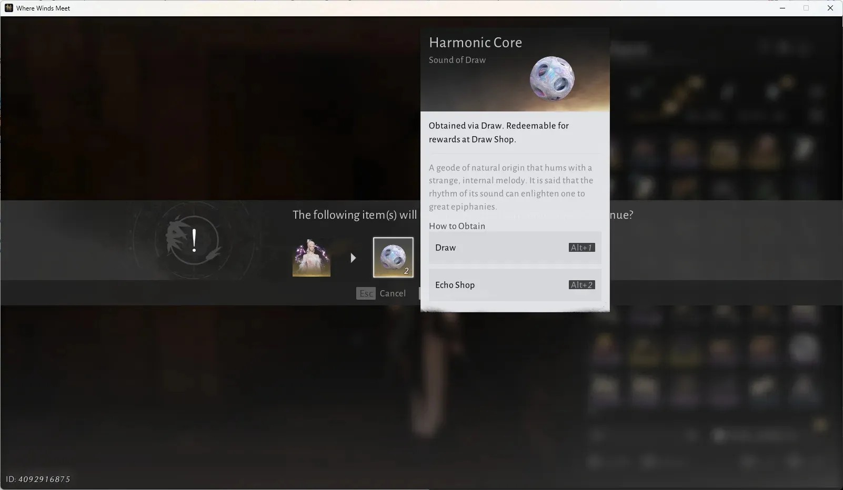Select the Harmonic Core item slot
The height and width of the screenshot is (490, 843).
[393, 257]
